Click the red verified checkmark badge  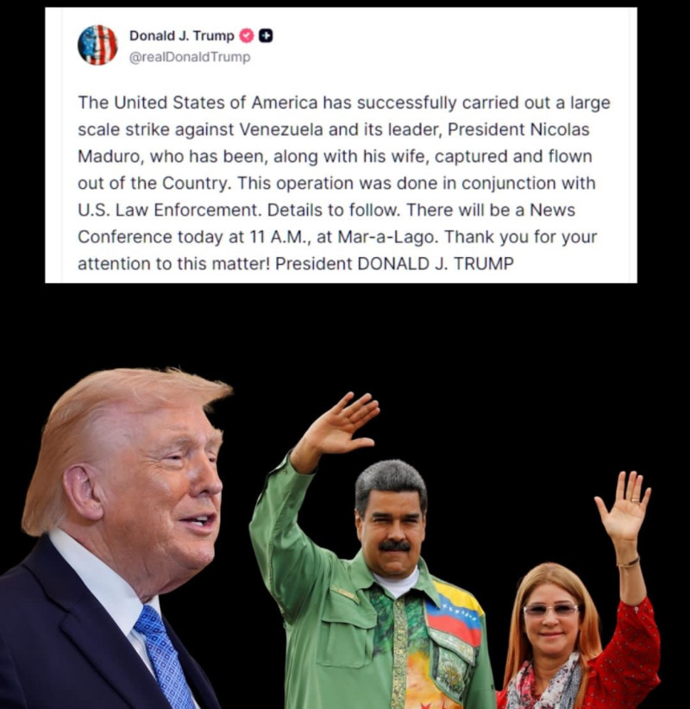pos(247,35)
